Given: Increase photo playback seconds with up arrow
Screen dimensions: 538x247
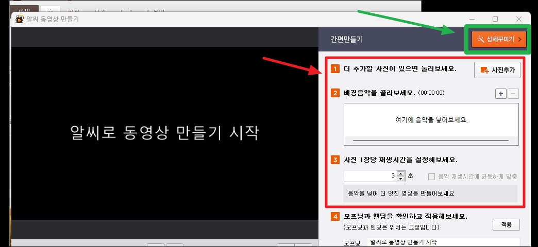Looking at the screenshot, I should [x=401, y=174].
